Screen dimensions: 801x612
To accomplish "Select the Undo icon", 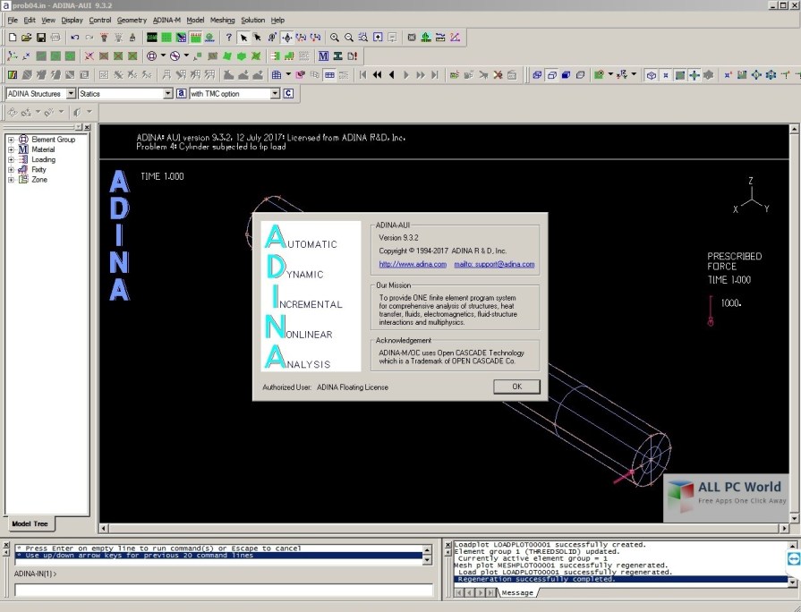I will coord(75,38).
